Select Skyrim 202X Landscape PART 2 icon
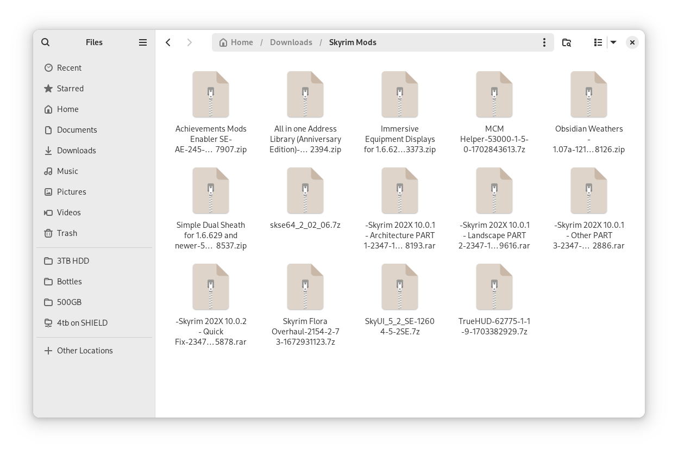 point(494,191)
